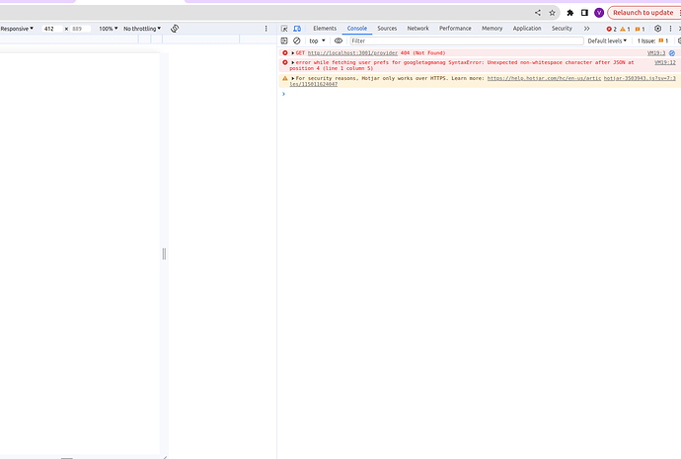Open the VM19:3 source link
The height and width of the screenshot is (459, 681).
(656, 53)
